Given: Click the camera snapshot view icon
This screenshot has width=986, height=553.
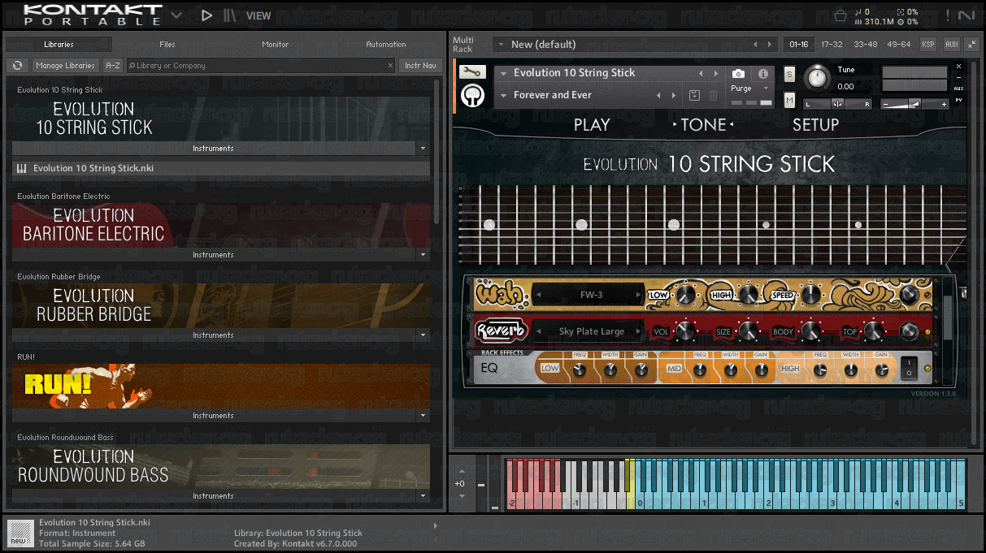Looking at the screenshot, I should [738, 74].
